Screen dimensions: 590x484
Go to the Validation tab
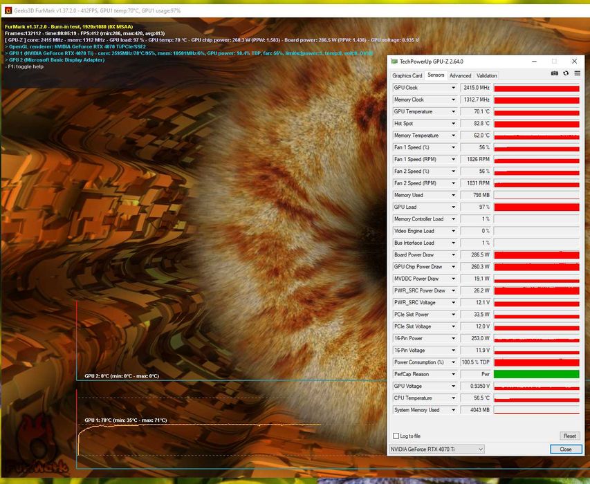coord(486,75)
